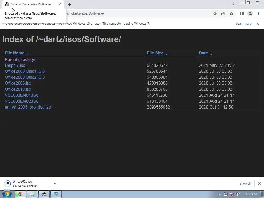264x198 pixels.
Task: Select date 2021-Aug-24 21:47 for VSE600ENU1
Action: 216,95
